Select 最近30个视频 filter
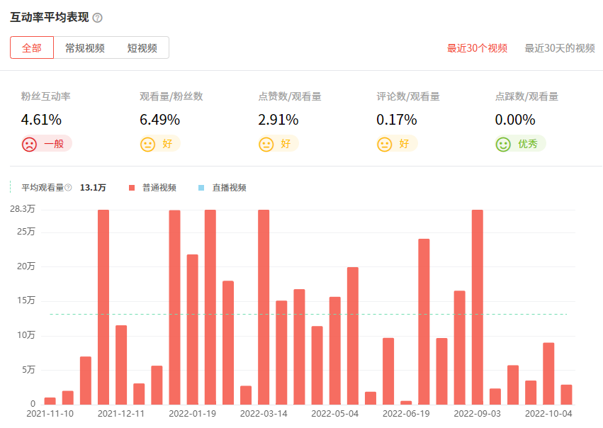The width and height of the screenshot is (603, 428). click(477, 48)
